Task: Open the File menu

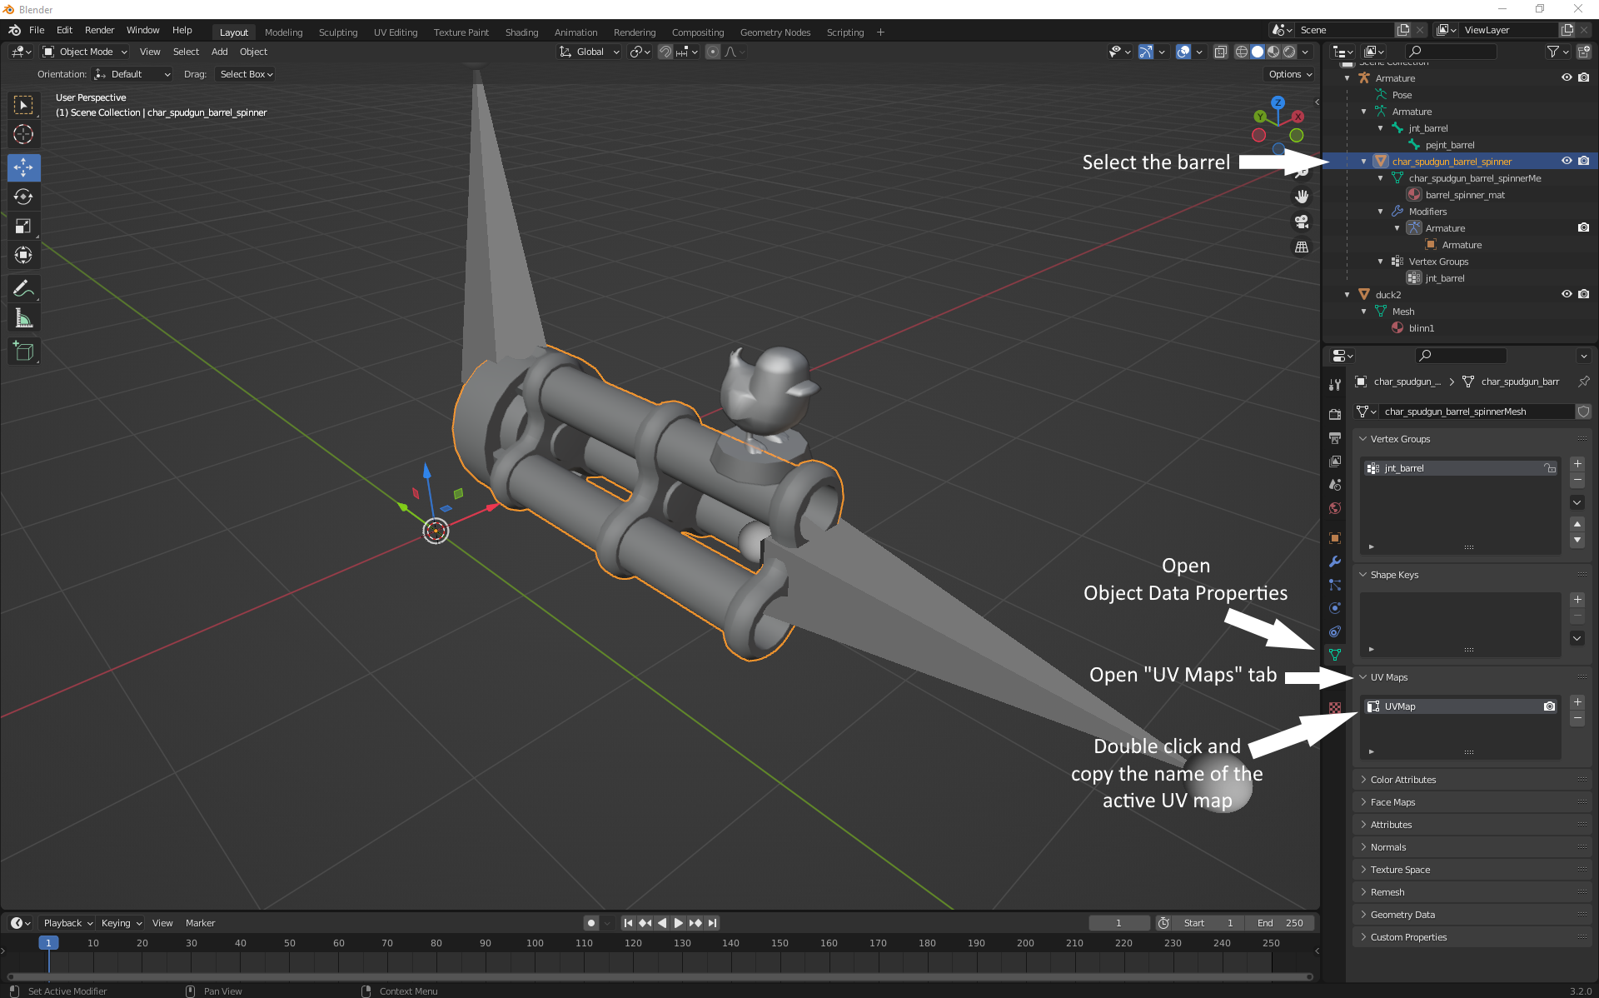Action: (x=37, y=30)
